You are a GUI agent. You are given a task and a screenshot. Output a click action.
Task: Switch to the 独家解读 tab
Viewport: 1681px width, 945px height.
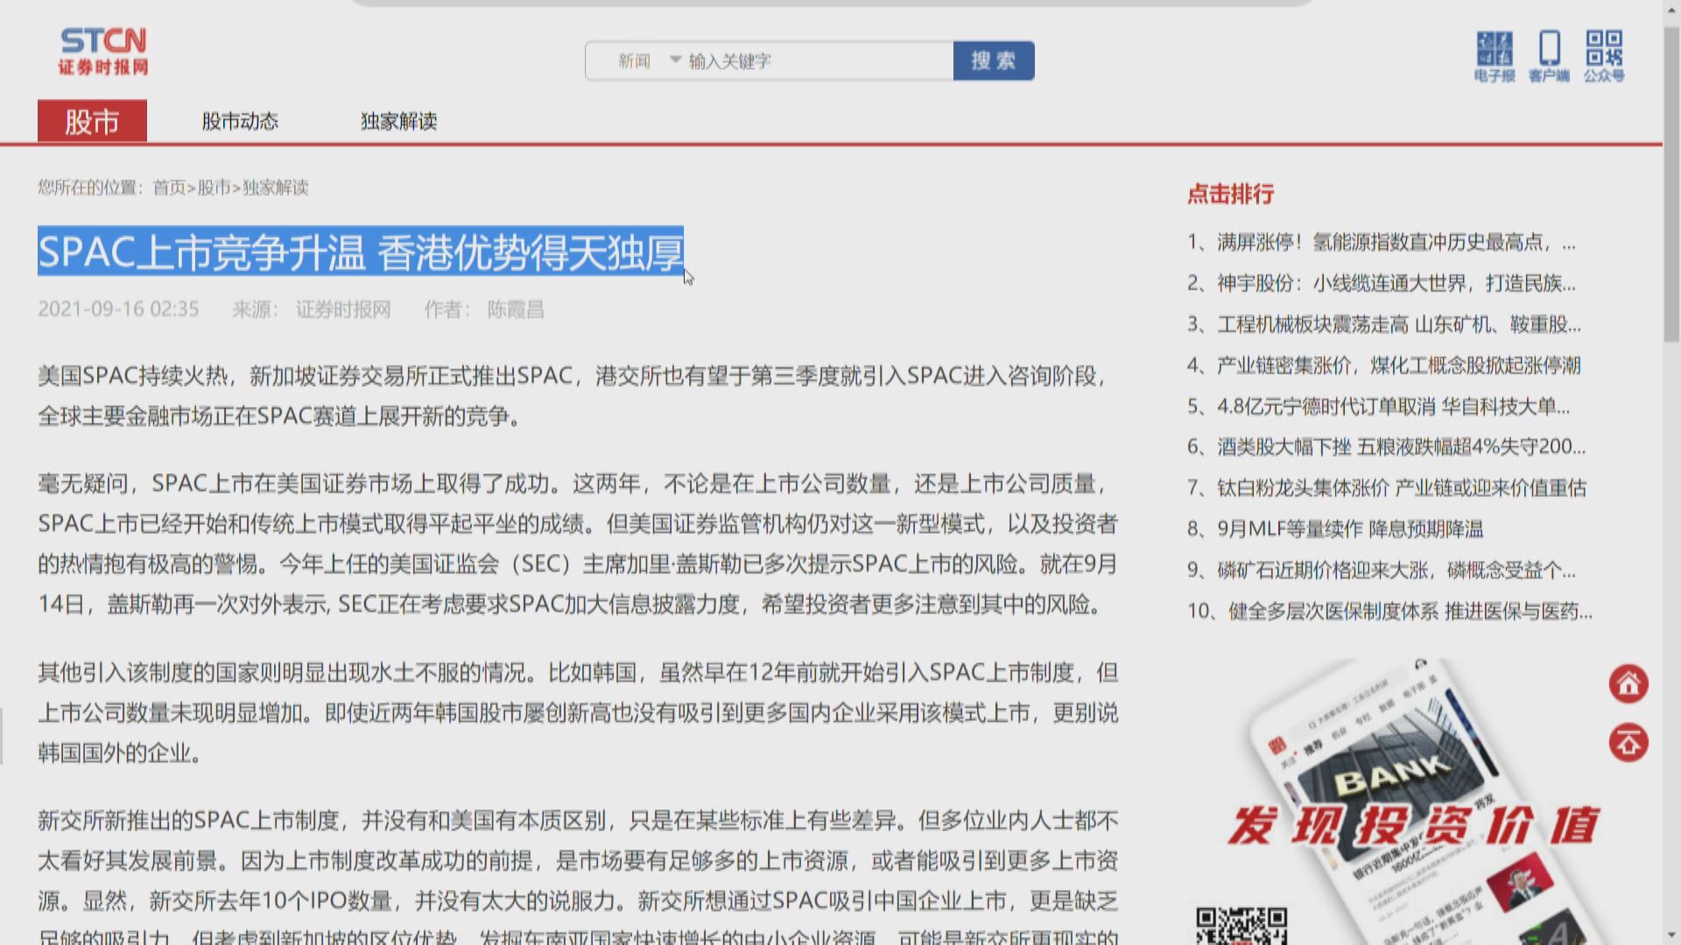(400, 122)
